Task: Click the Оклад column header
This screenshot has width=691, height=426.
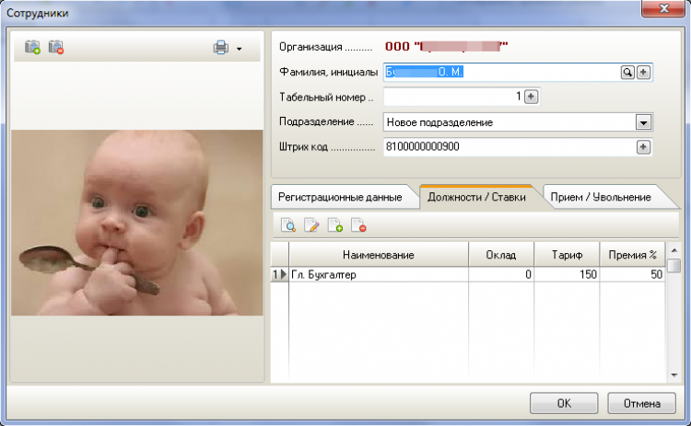Action: [501, 255]
